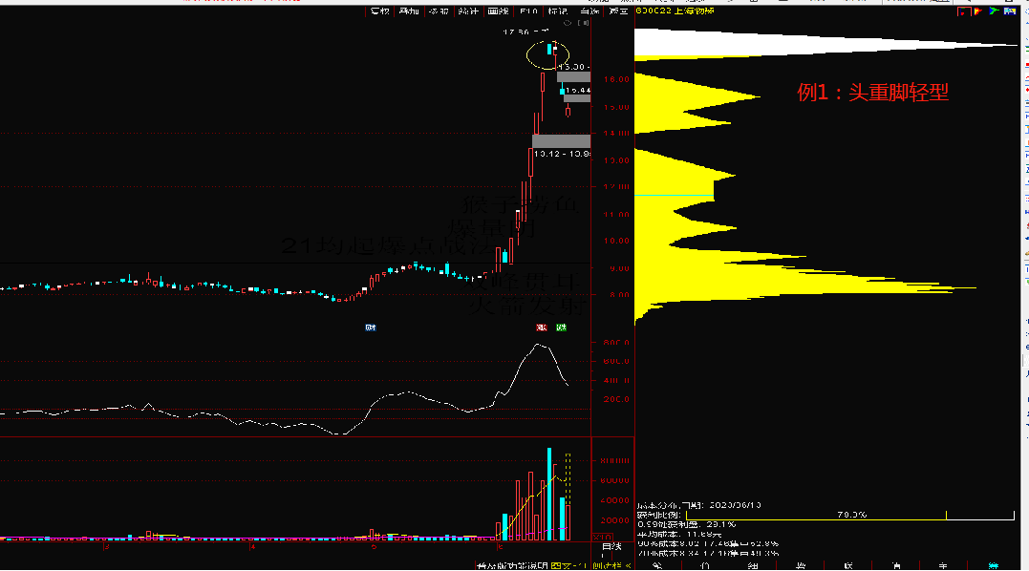Viewport: 1029px width, 571px height.
Task: Click the 财 financial marker on the chart
Action: pos(371,328)
